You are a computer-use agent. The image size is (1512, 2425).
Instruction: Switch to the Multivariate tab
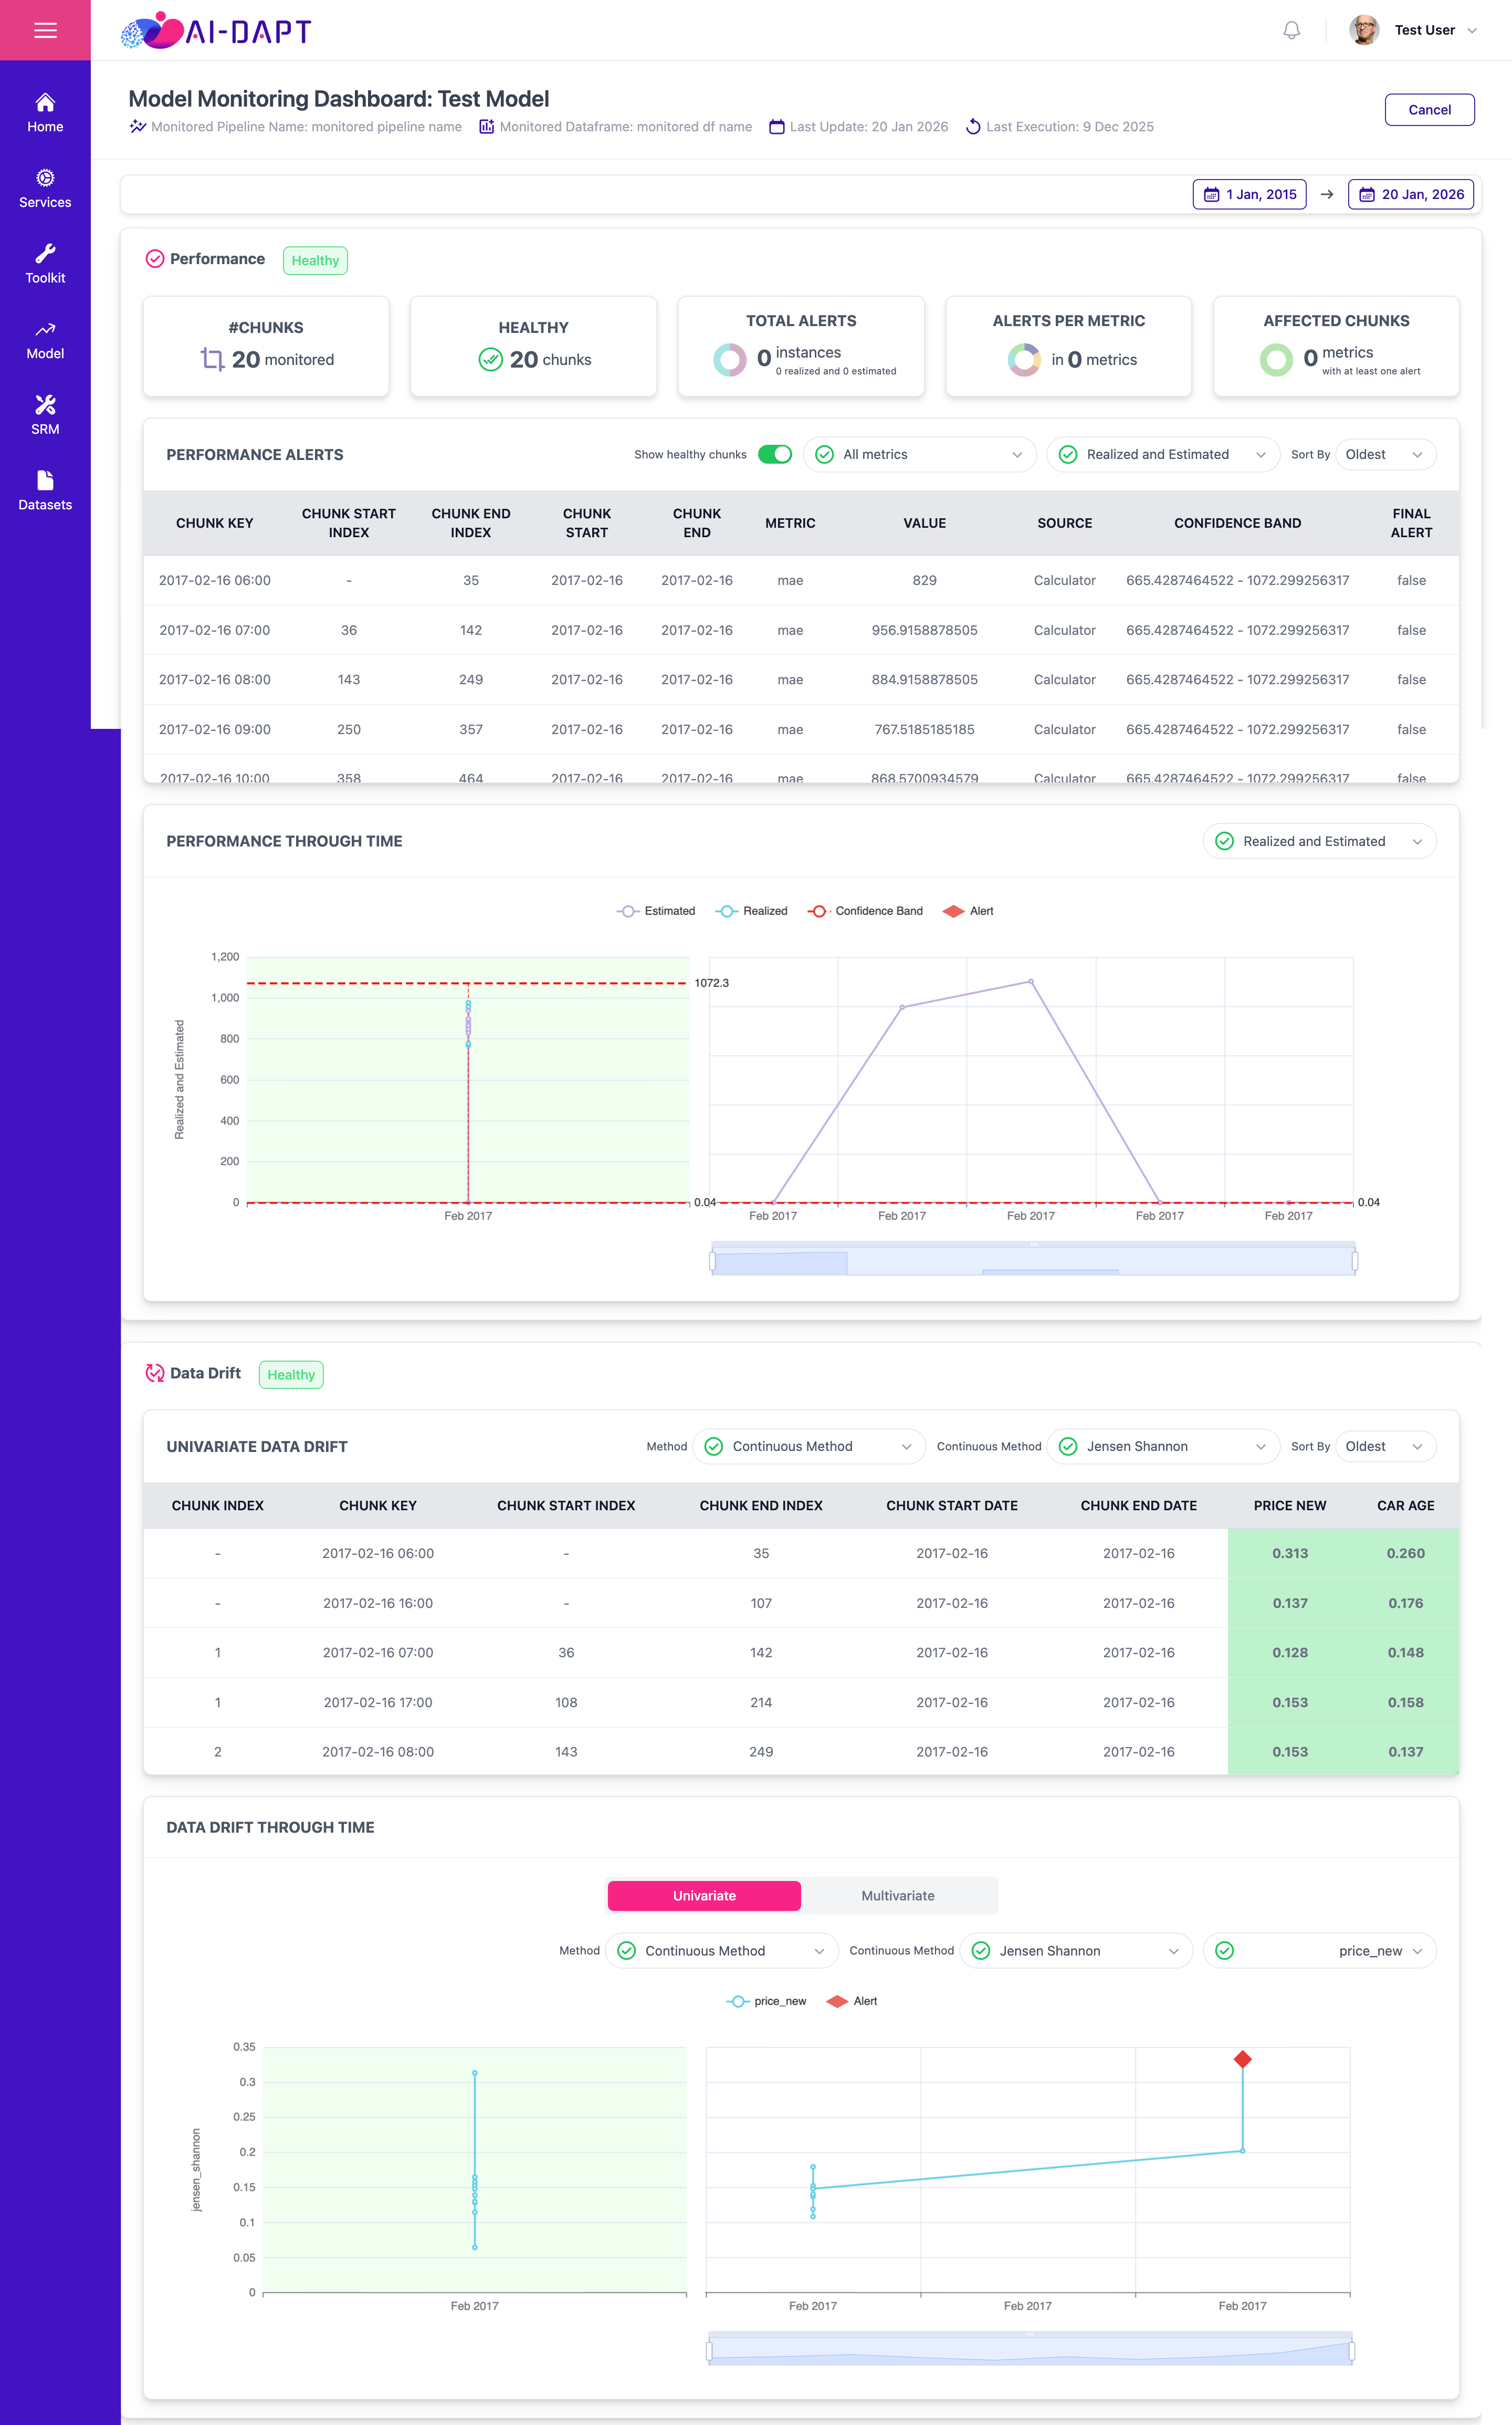(898, 1896)
